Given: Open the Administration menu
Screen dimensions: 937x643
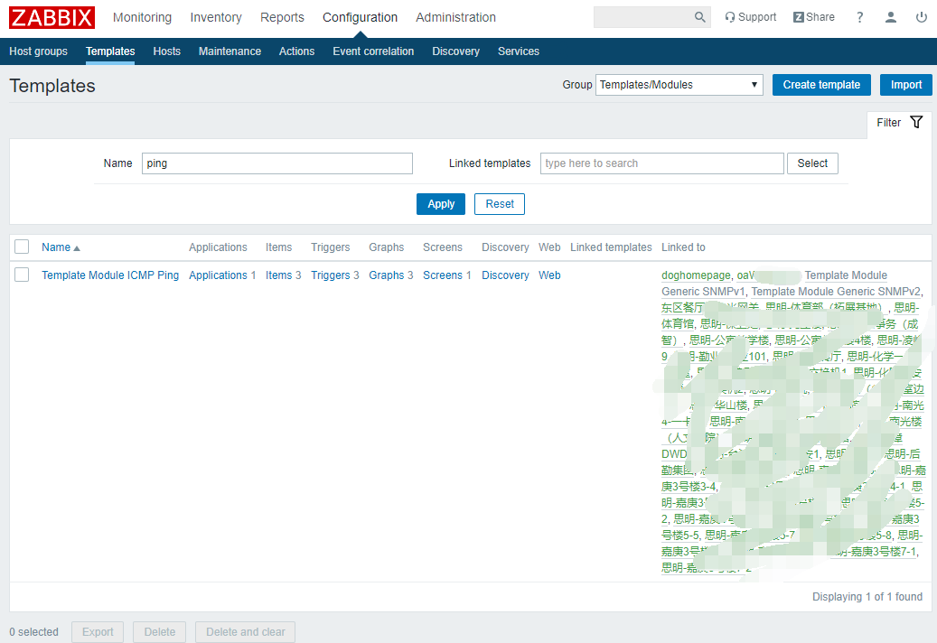Looking at the screenshot, I should (456, 17).
